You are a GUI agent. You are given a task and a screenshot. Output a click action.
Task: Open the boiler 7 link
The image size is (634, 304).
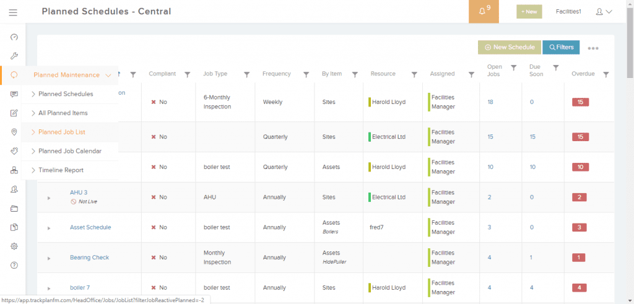tap(80, 288)
